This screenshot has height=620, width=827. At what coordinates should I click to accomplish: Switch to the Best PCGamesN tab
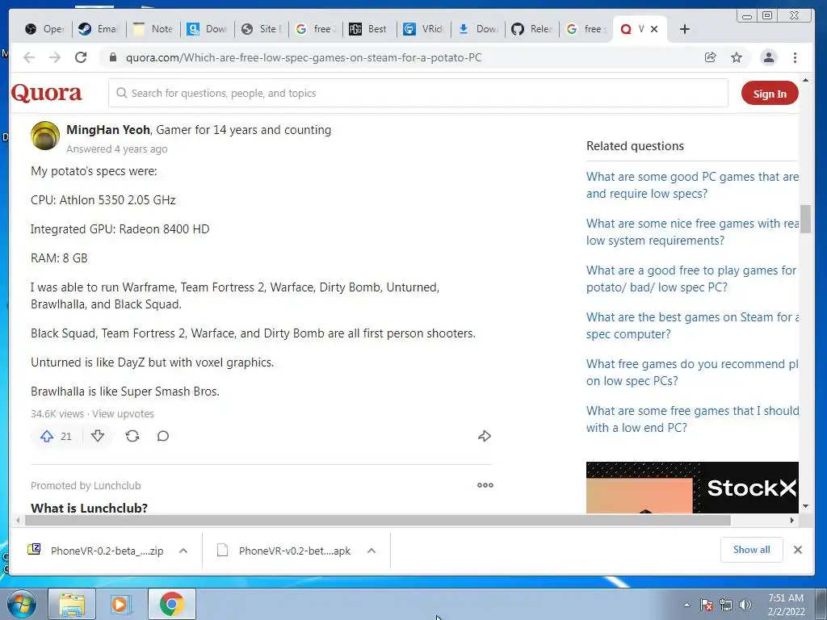pos(370,29)
